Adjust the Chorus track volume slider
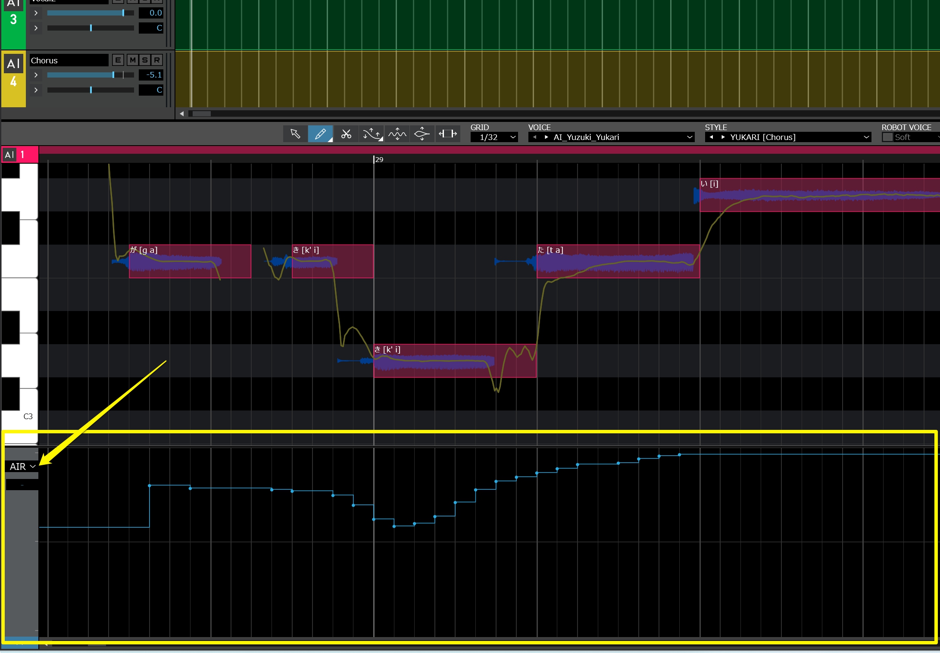Viewport: 940px width, 653px height. pos(91,75)
